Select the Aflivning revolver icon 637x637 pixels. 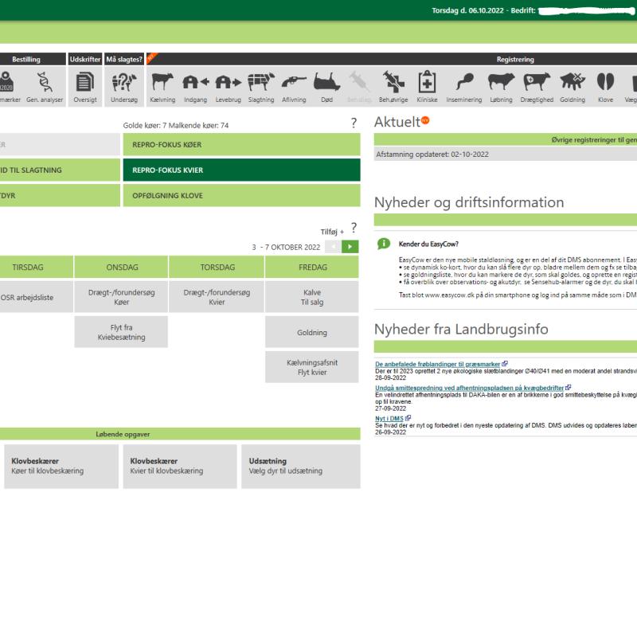(x=294, y=81)
